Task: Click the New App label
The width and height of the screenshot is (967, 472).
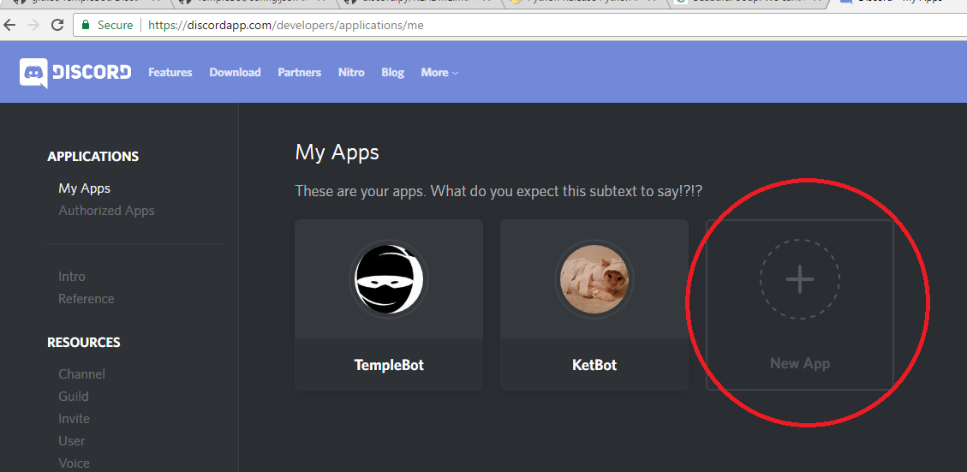Action: pyautogui.click(x=800, y=363)
